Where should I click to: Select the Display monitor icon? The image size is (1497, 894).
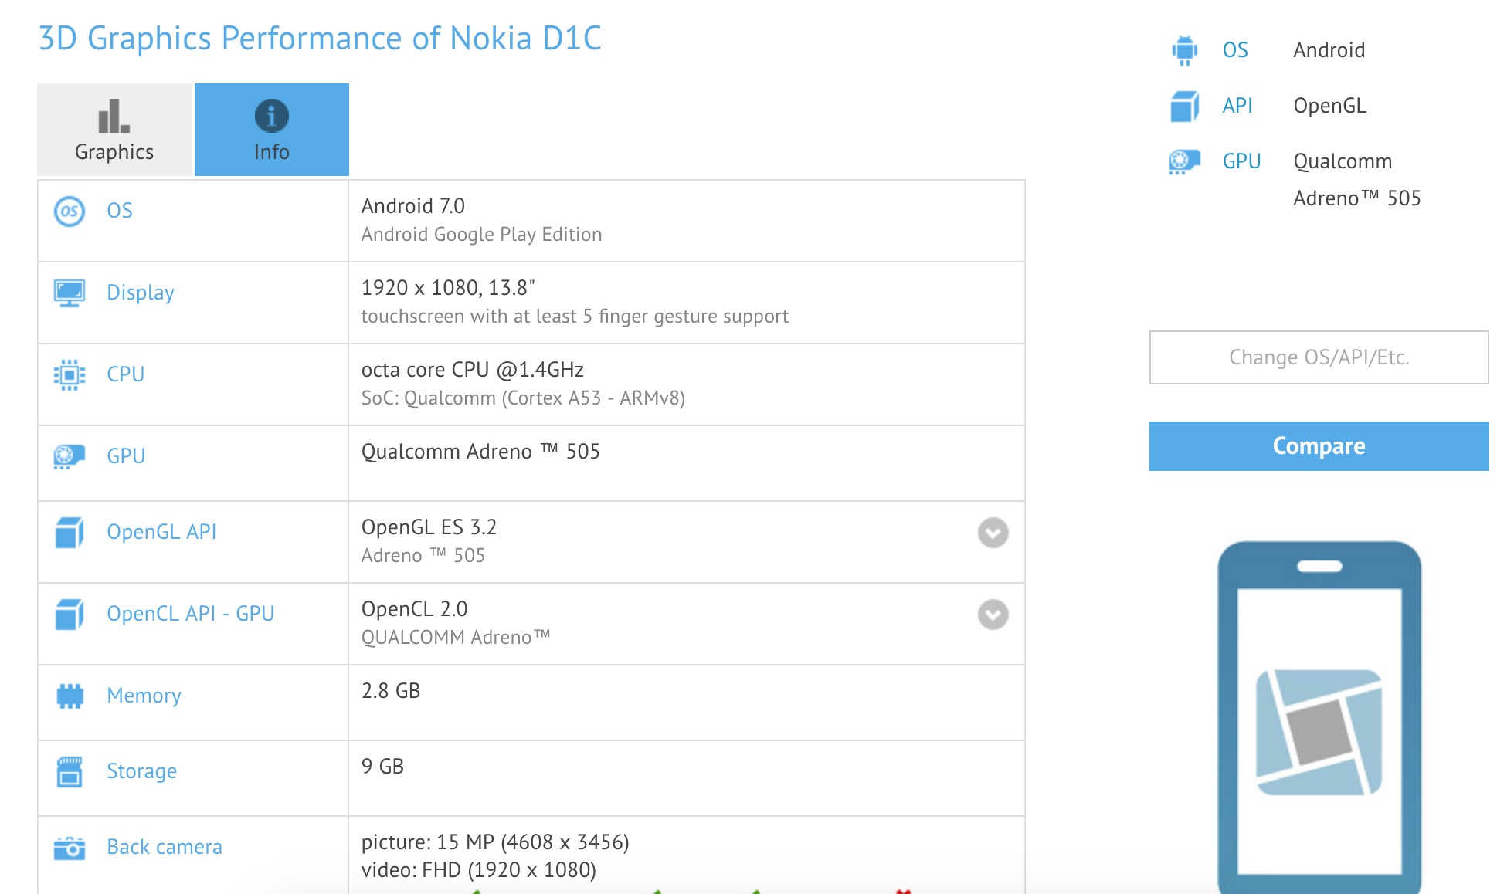[70, 292]
